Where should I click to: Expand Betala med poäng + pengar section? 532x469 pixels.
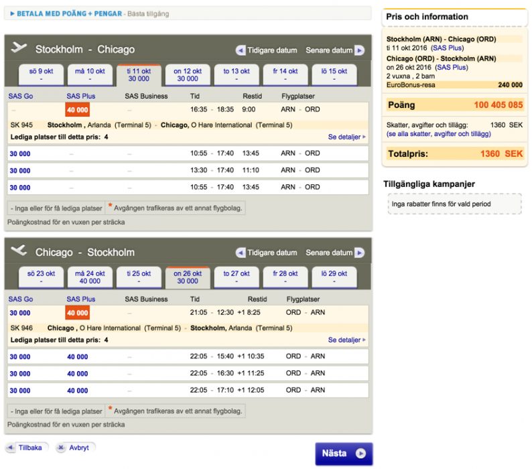click(x=13, y=13)
